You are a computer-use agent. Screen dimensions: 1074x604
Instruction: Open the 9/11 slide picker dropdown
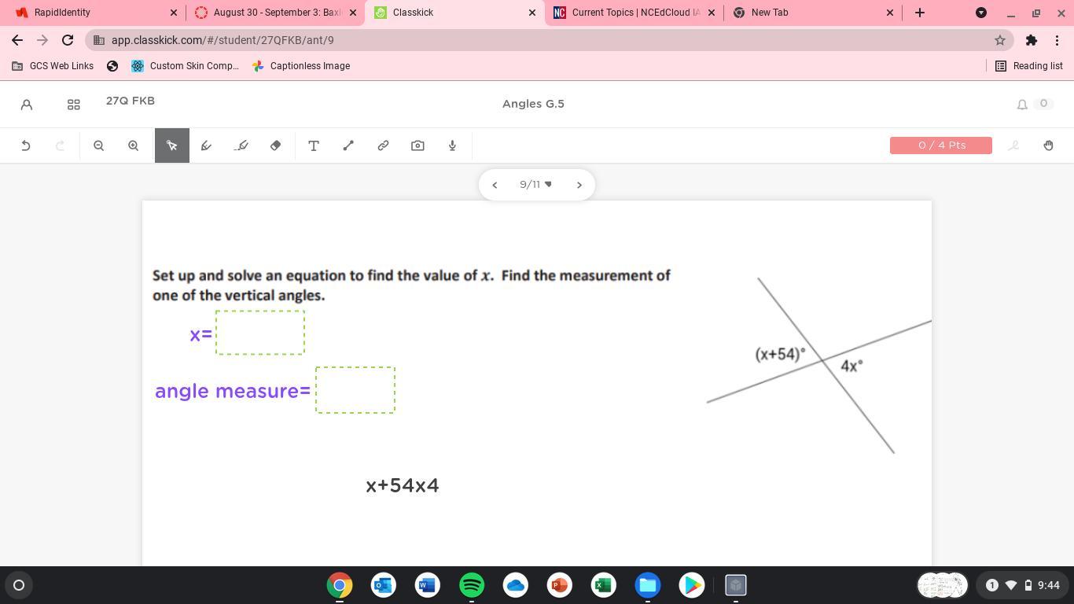tap(536, 184)
